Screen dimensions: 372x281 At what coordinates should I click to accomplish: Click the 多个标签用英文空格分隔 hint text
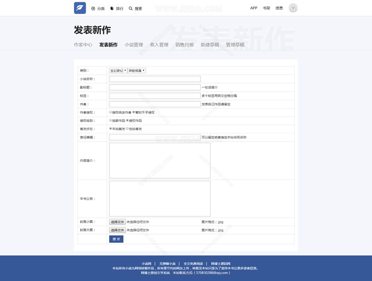219,96
